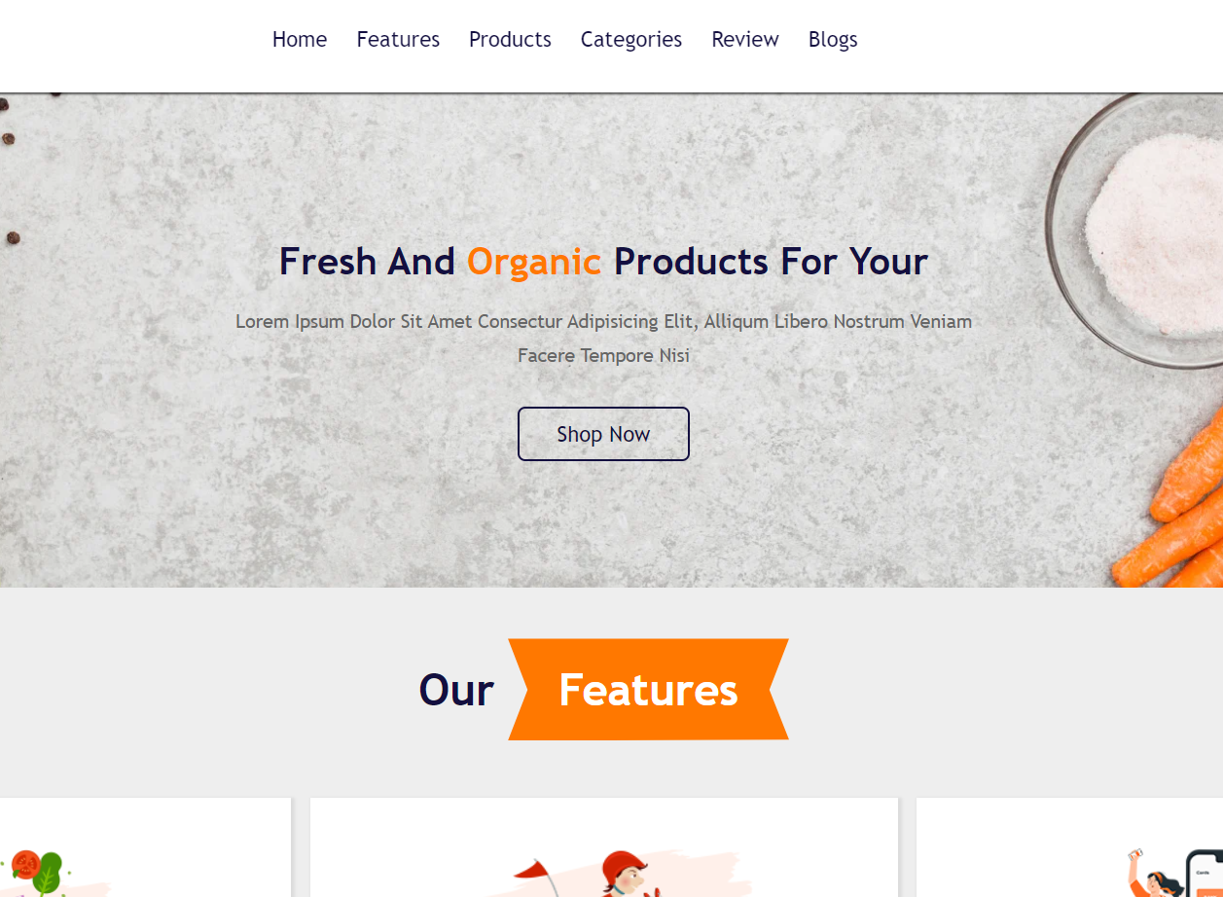Jump to the Review section link
The height and width of the screenshot is (897, 1223).
[745, 40]
